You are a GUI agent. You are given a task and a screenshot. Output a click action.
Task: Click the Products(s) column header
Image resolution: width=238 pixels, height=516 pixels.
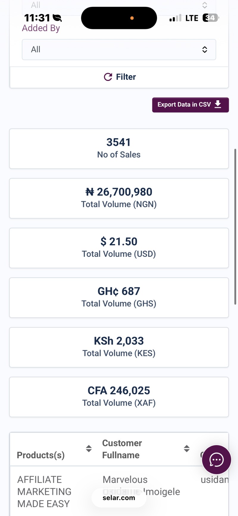41,455
